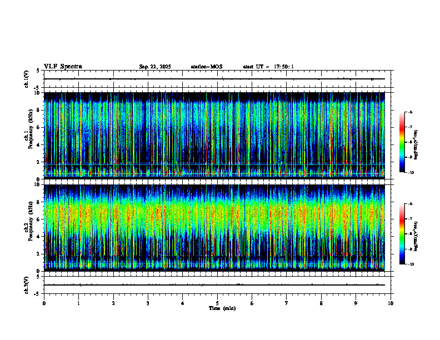The height and width of the screenshot is (340, 440).
Task: Click time axis tick label "3"
Action: 148,303
